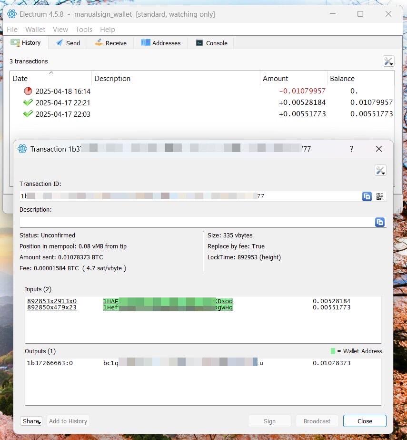Click the input address starting with 1Hef

click(x=168, y=307)
